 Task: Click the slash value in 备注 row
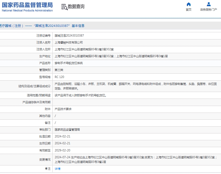(55, 123)
